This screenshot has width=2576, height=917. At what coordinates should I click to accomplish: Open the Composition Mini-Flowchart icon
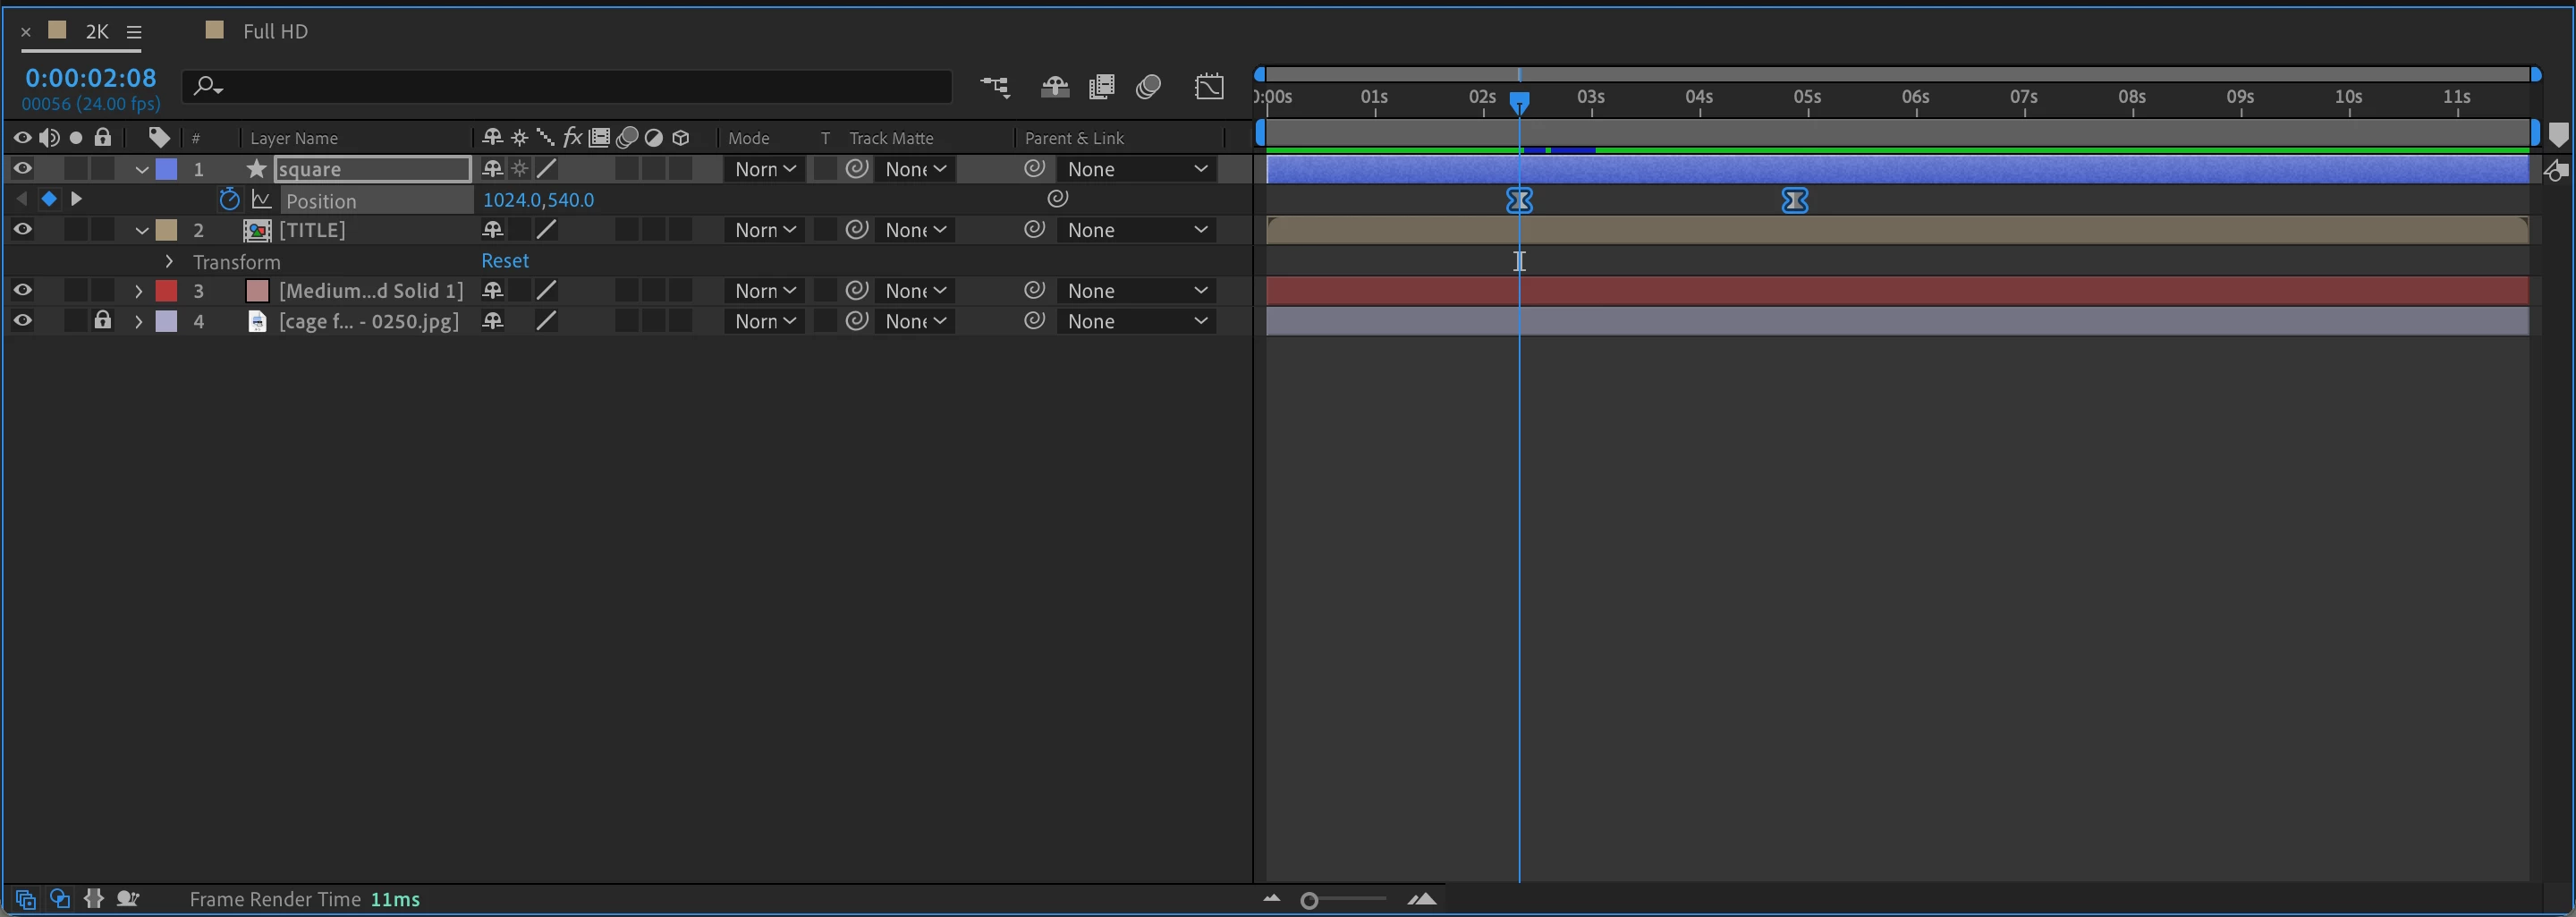coord(995,88)
